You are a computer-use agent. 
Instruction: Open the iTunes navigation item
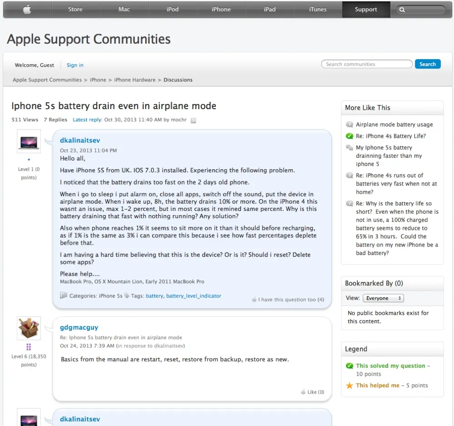click(x=318, y=9)
